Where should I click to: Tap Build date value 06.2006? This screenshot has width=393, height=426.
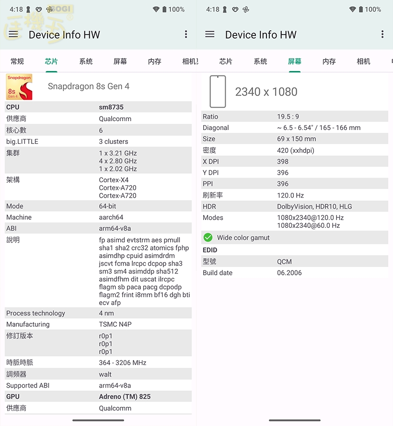tap(289, 273)
